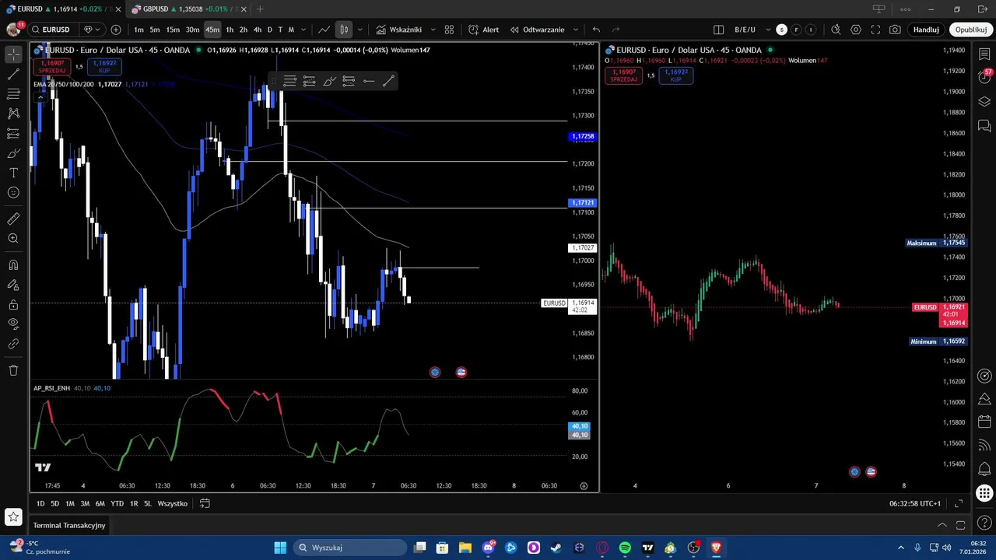Set date range to YTD

pyautogui.click(x=117, y=503)
